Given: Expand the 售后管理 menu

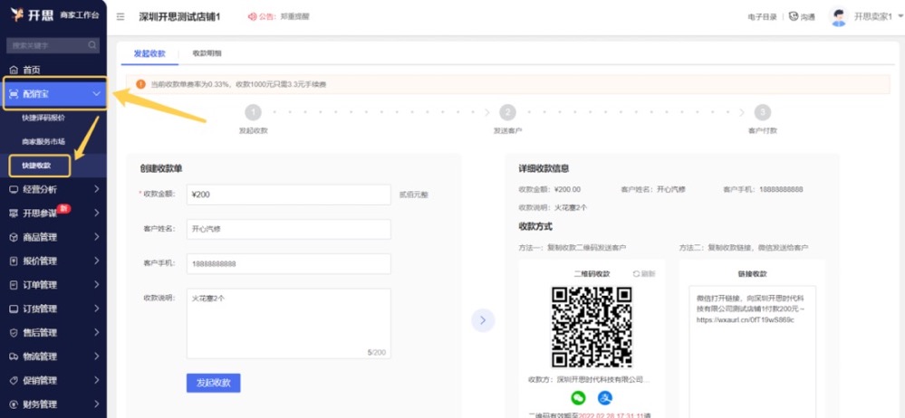Looking at the screenshot, I should (53, 333).
